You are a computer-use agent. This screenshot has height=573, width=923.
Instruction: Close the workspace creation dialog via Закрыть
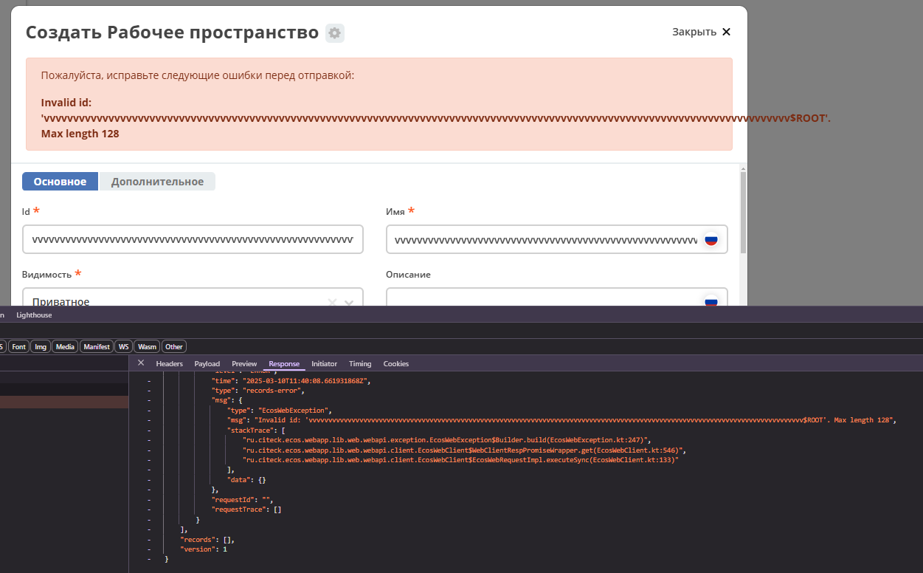click(701, 32)
